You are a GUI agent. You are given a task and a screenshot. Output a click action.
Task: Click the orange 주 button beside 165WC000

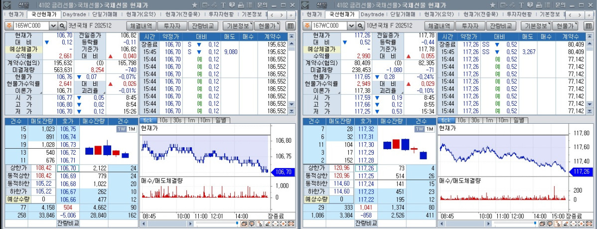pos(9,26)
